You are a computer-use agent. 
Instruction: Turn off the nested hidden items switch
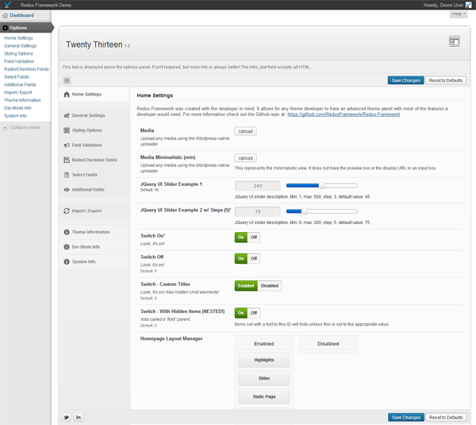[x=254, y=313]
